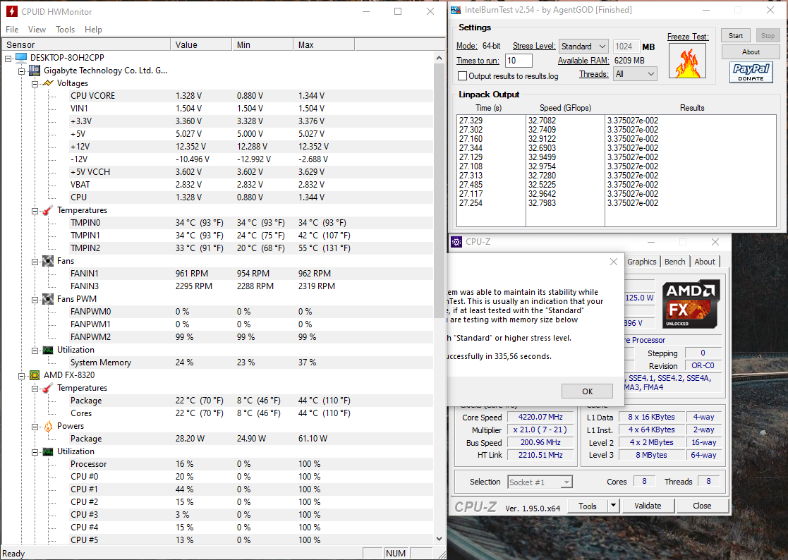This screenshot has height=560, width=788.
Task: Click the HWMonitor vertical scrollbar up arrow
Action: point(440,58)
